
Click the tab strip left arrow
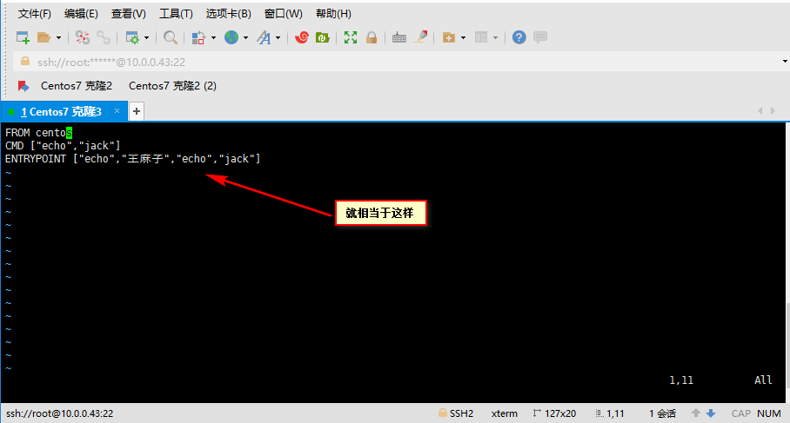click(x=760, y=110)
